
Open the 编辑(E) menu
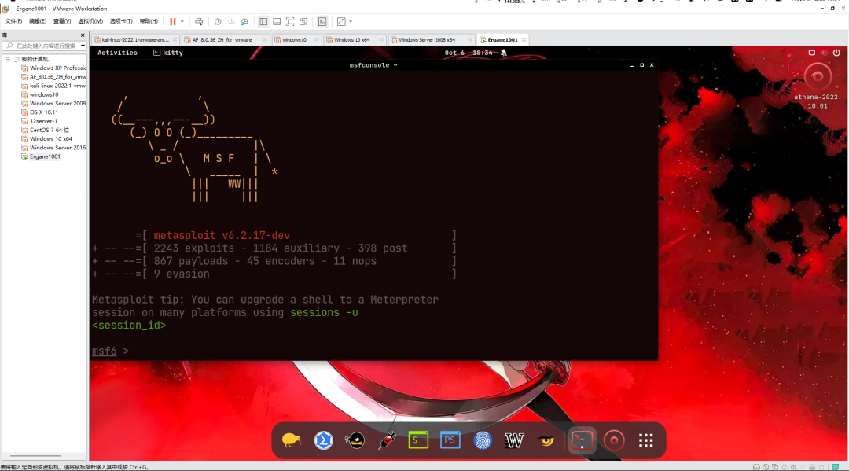click(38, 22)
